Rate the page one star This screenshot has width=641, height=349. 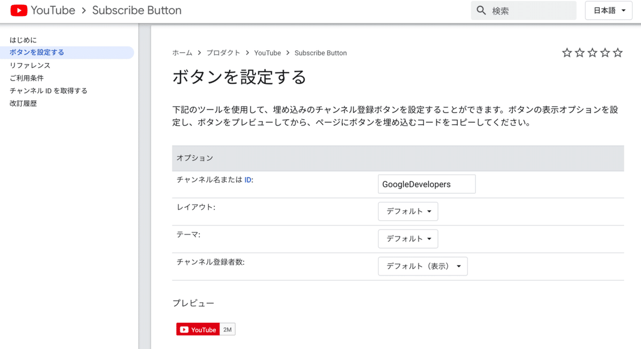pyautogui.click(x=567, y=53)
